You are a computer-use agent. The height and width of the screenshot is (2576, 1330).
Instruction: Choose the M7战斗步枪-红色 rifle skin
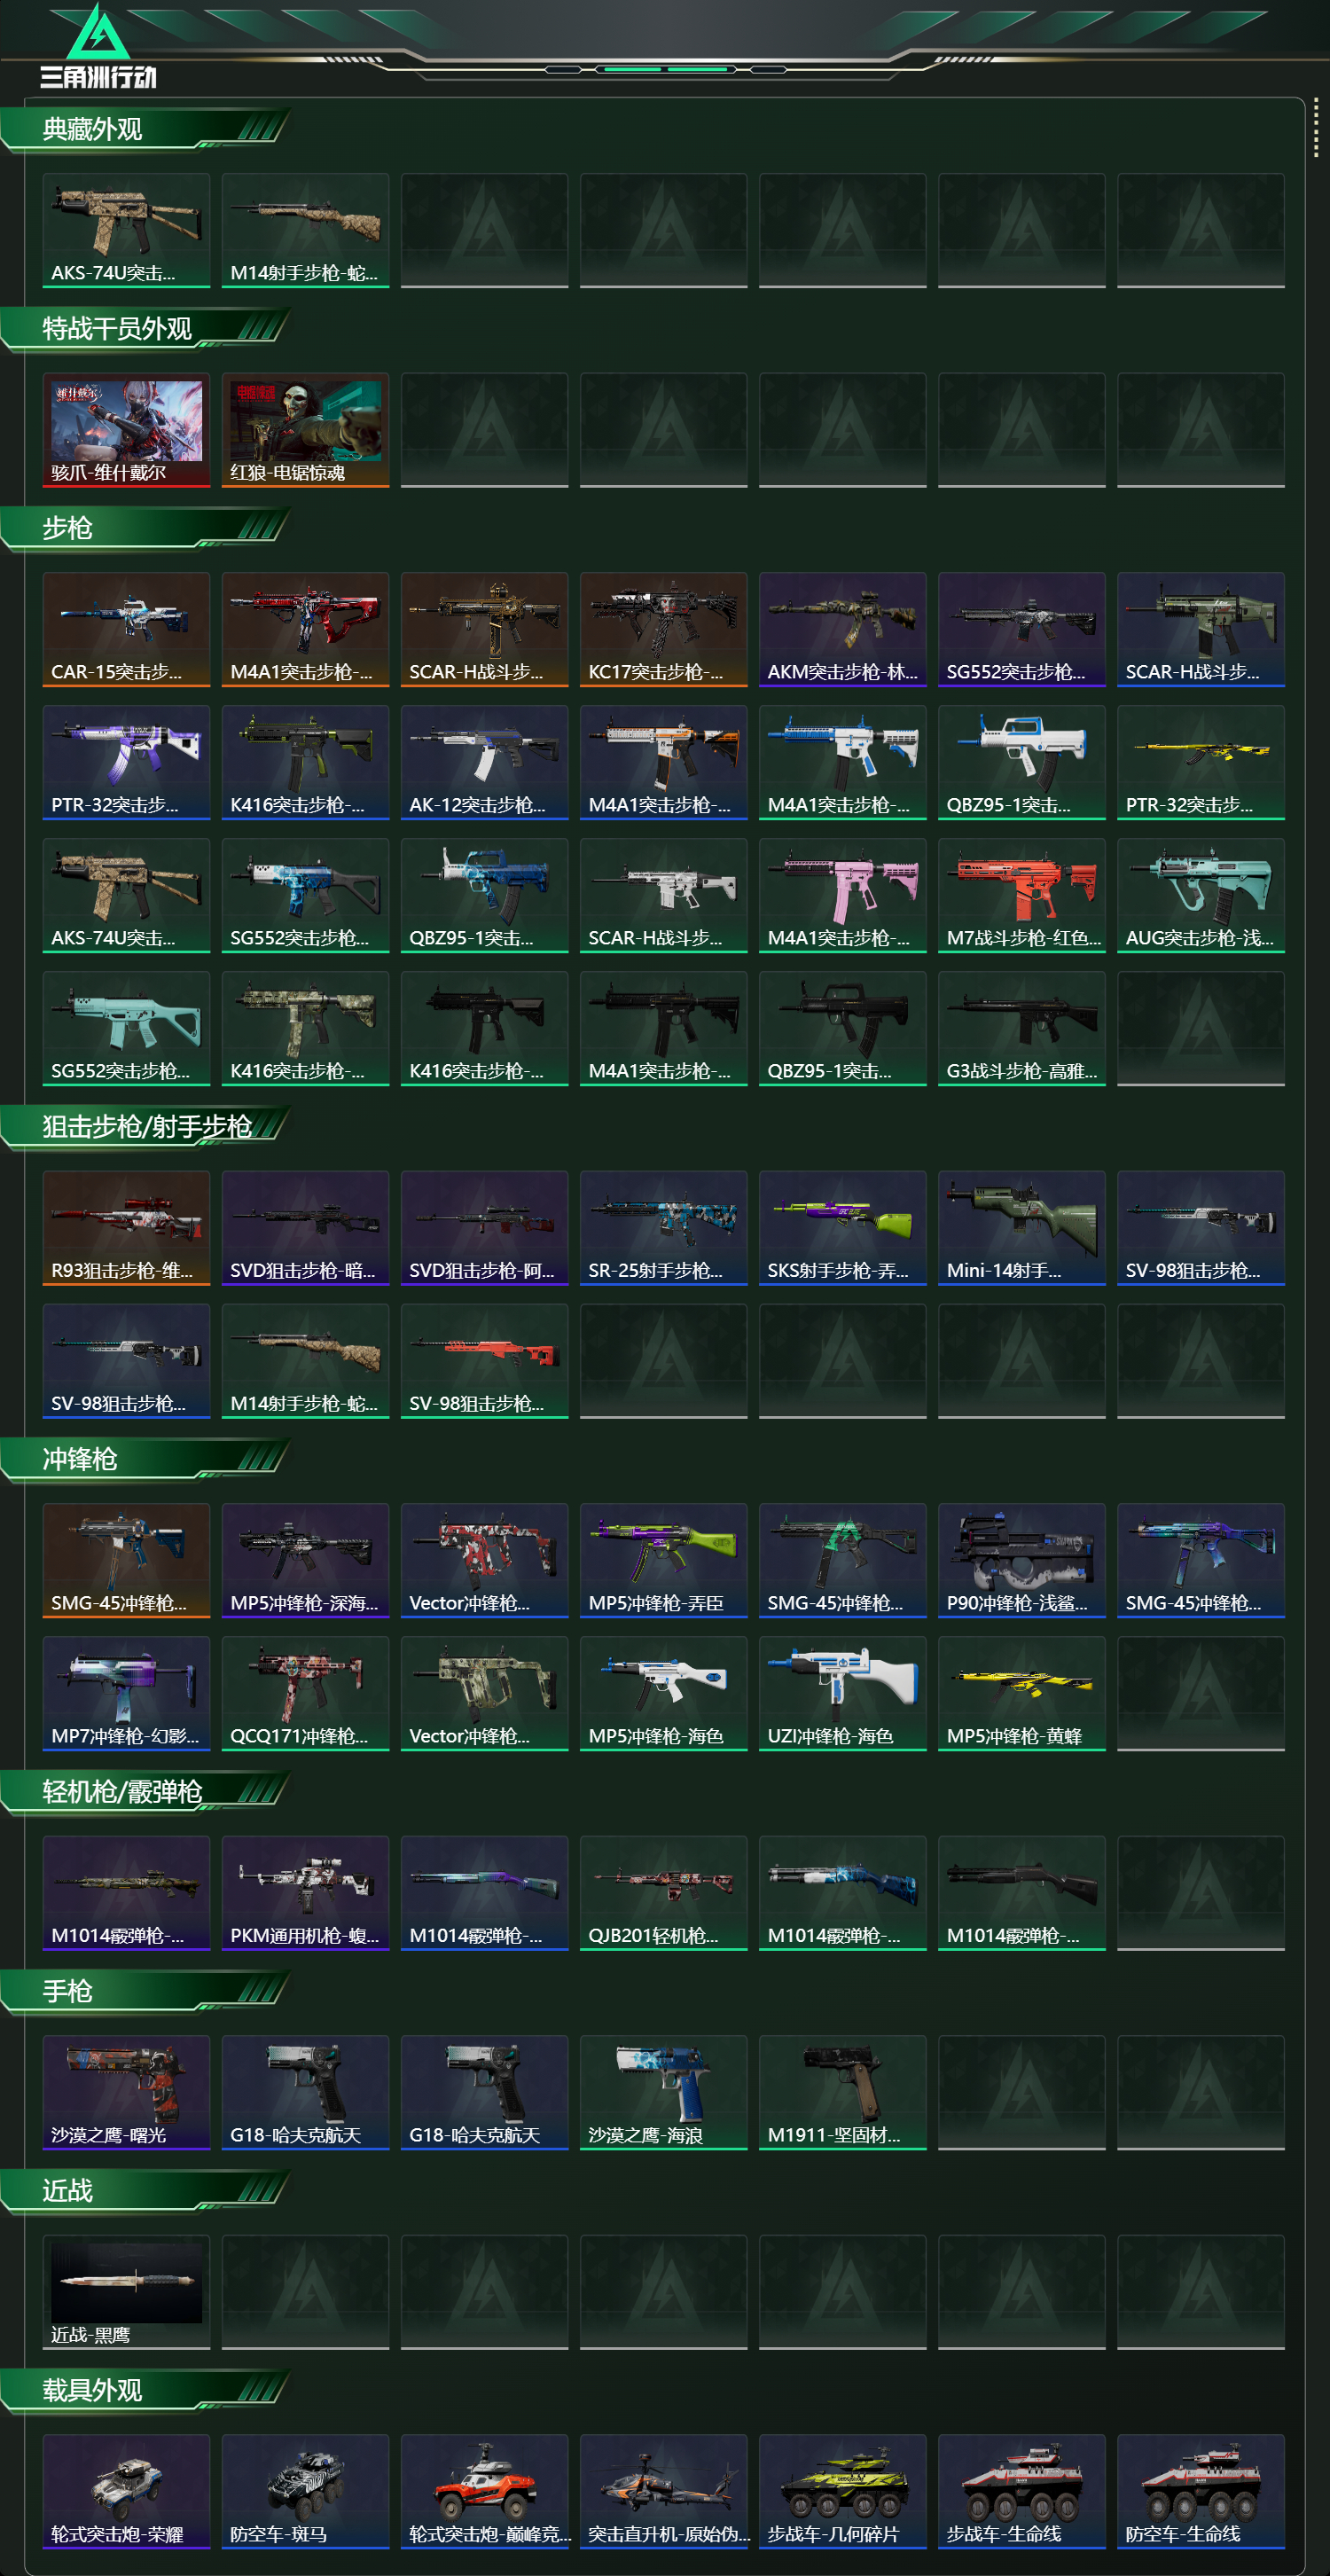[x=1021, y=895]
